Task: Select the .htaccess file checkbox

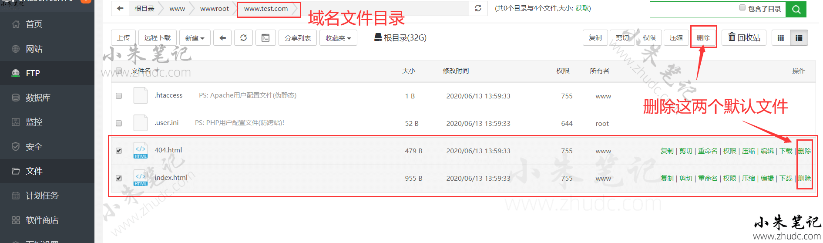Action: [119, 96]
